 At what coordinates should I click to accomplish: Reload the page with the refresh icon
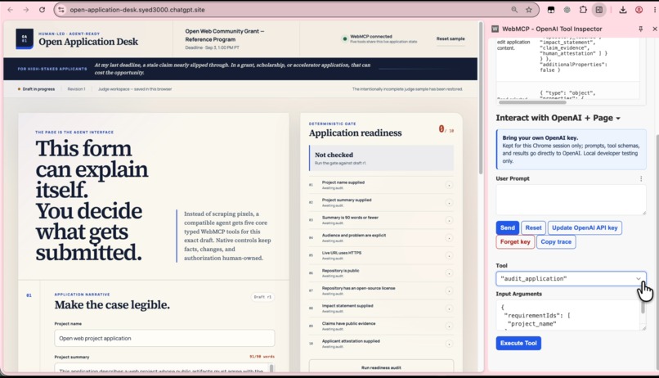tap(42, 10)
